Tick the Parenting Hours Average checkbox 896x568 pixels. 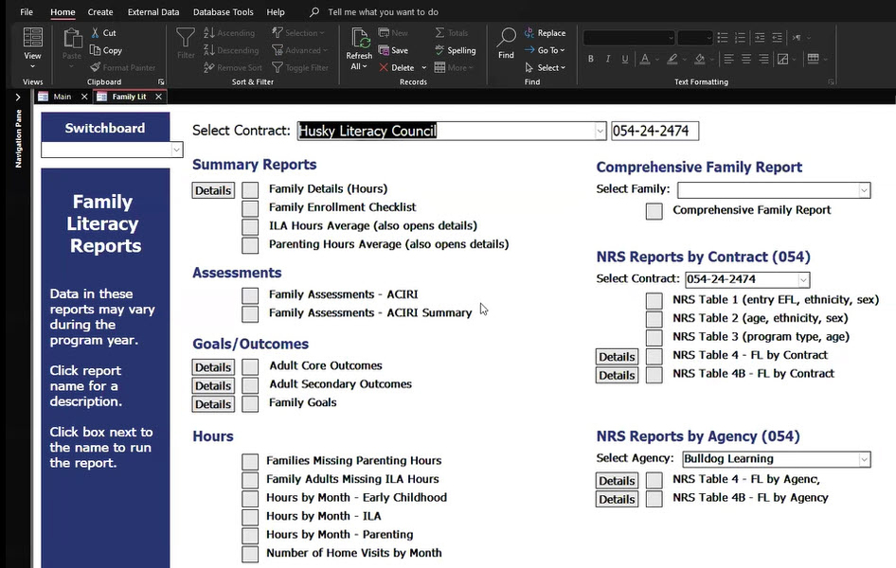point(250,245)
